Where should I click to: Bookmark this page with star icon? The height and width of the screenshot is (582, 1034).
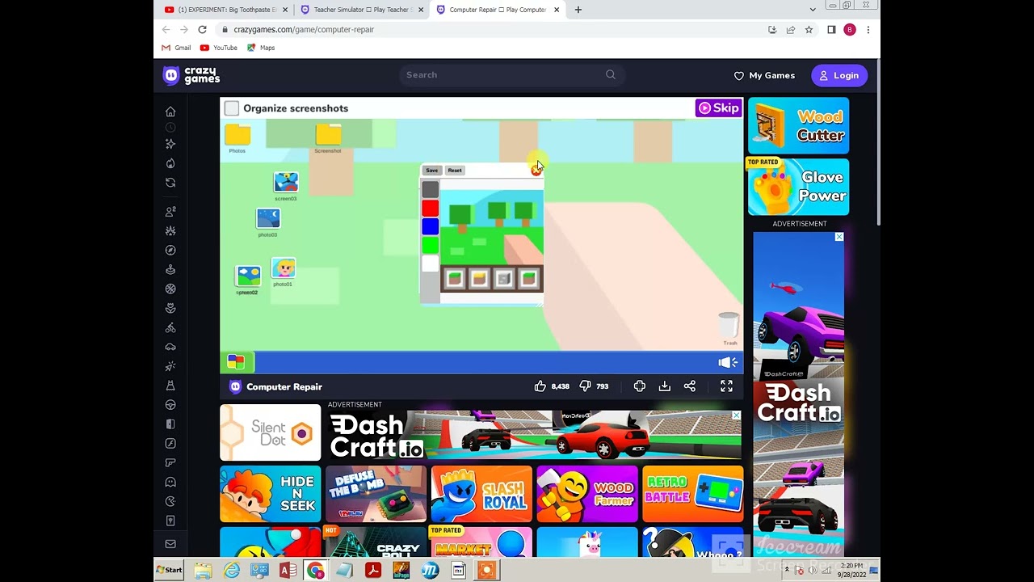pyautogui.click(x=809, y=30)
